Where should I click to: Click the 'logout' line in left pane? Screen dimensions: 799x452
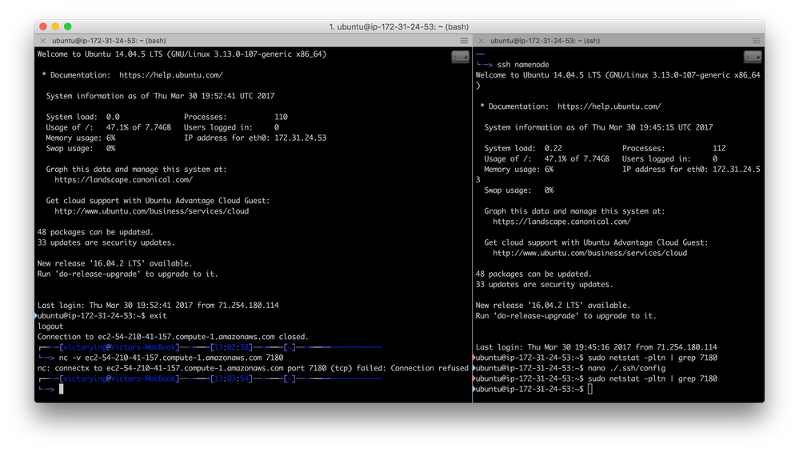pyautogui.click(x=50, y=326)
